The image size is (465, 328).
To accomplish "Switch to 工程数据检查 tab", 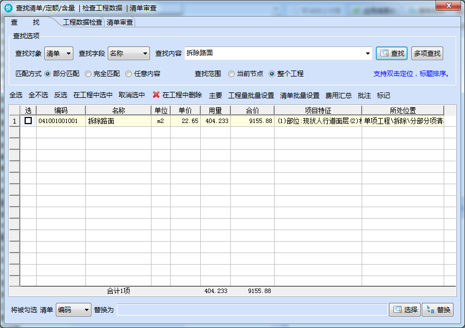I will (x=82, y=22).
